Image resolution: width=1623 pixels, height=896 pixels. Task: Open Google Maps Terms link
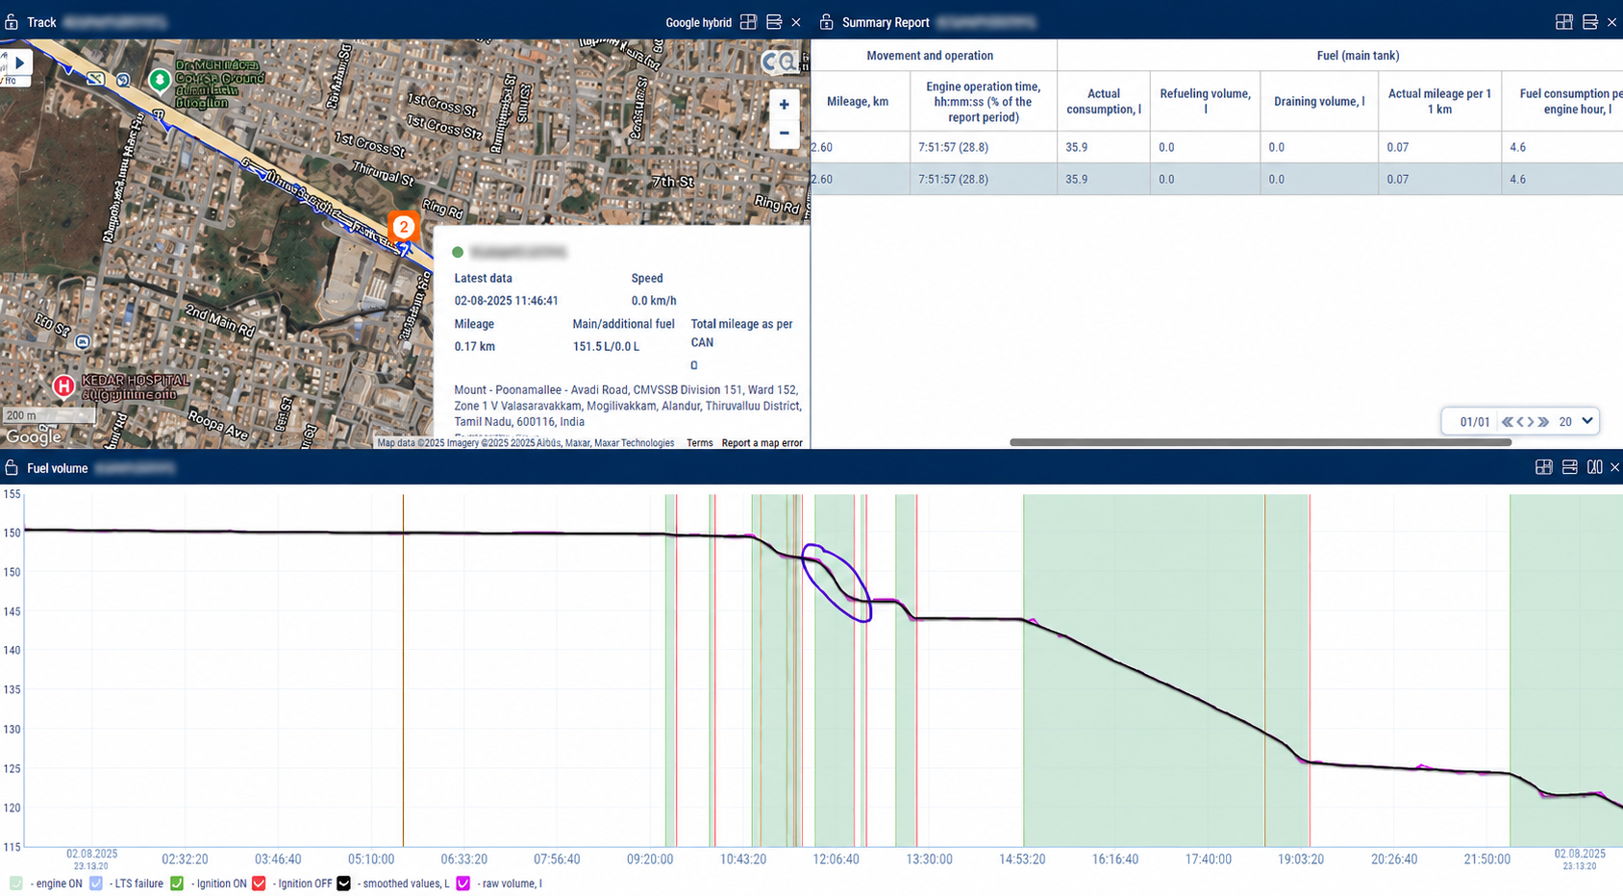pos(700,443)
